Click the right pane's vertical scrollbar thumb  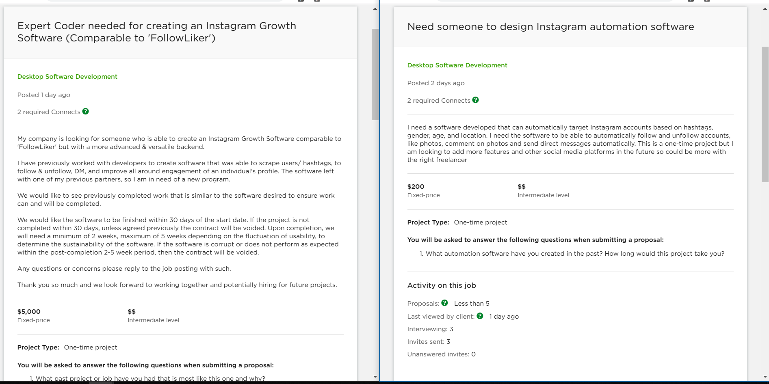coord(765,114)
